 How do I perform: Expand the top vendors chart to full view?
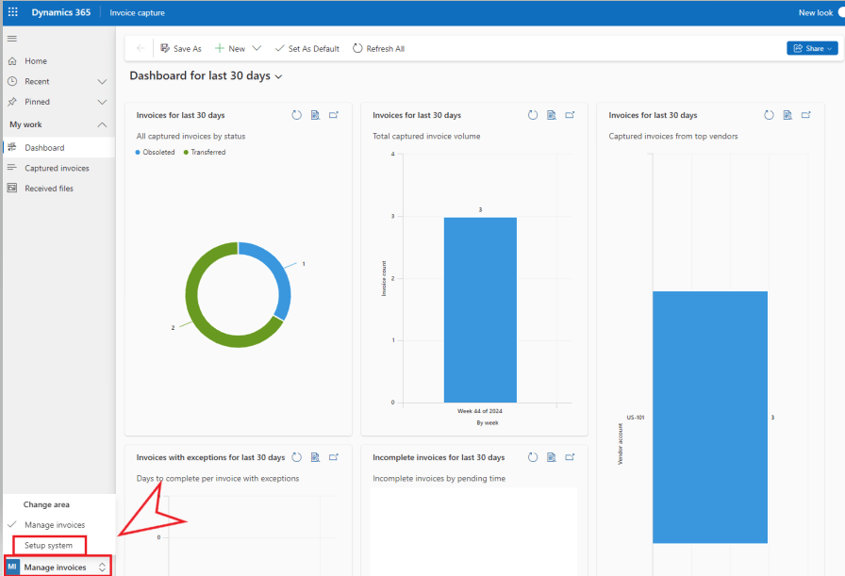click(x=806, y=115)
